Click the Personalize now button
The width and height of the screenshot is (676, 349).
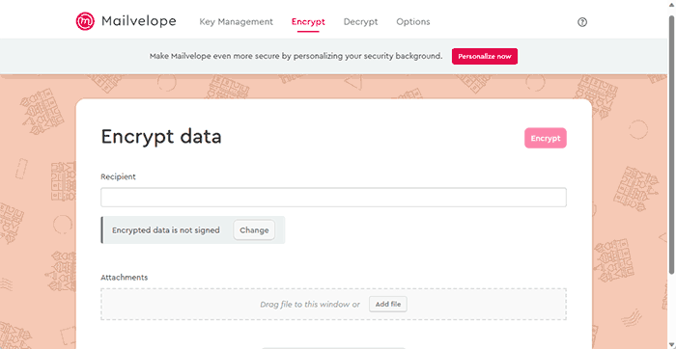pos(485,56)
